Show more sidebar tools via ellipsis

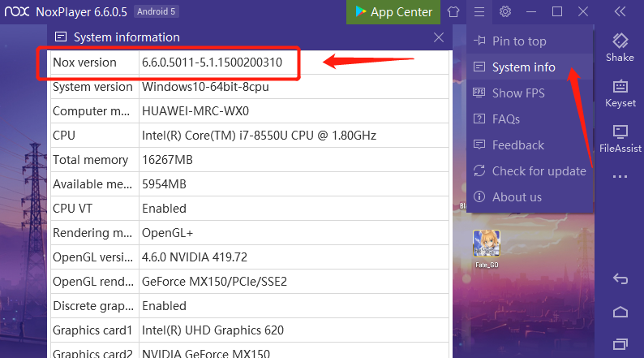(x=620, y=177)
